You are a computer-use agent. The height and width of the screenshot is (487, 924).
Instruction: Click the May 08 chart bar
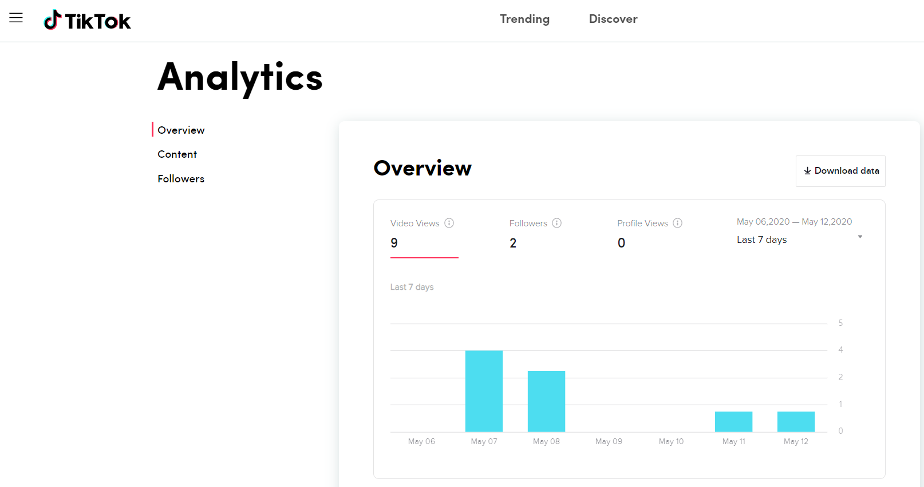pyautogui.click(x=546, y=401)
